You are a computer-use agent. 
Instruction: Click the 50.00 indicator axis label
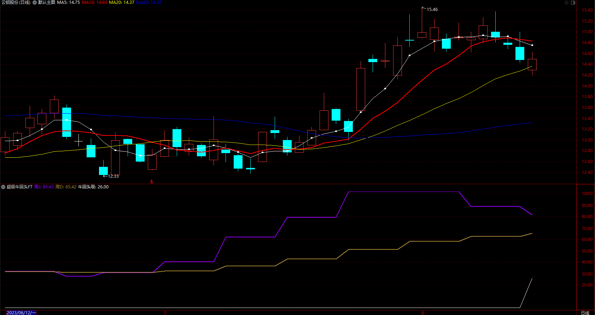[x=587, y=251]
